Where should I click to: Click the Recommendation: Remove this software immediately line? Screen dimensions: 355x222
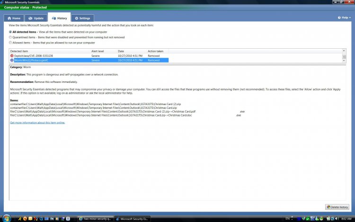pyautogui.click(x=44, y=82)
